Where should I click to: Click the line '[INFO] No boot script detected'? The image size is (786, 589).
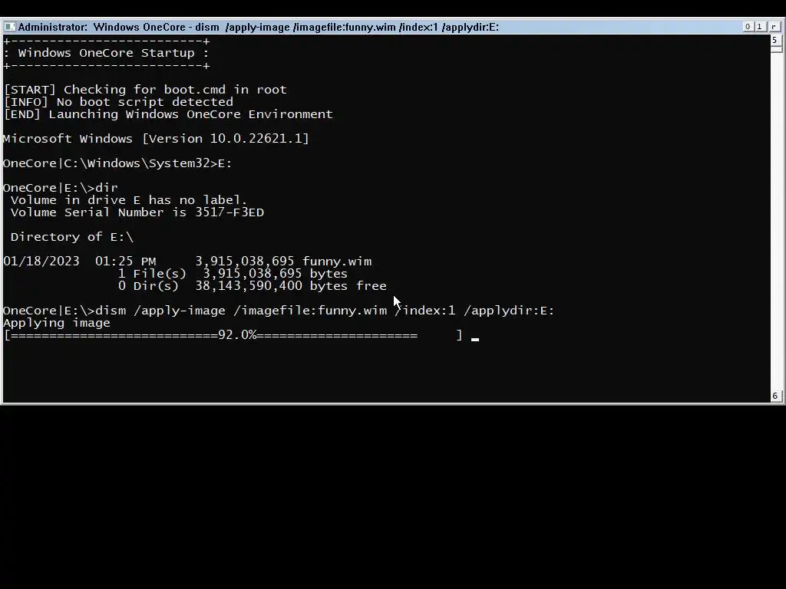pyautogui.click(x=118, y=102)
